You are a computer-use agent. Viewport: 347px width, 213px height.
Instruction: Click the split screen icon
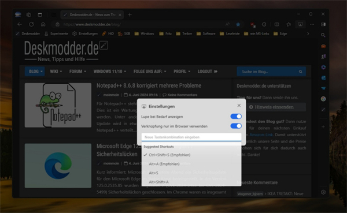[x=276, y=24]
